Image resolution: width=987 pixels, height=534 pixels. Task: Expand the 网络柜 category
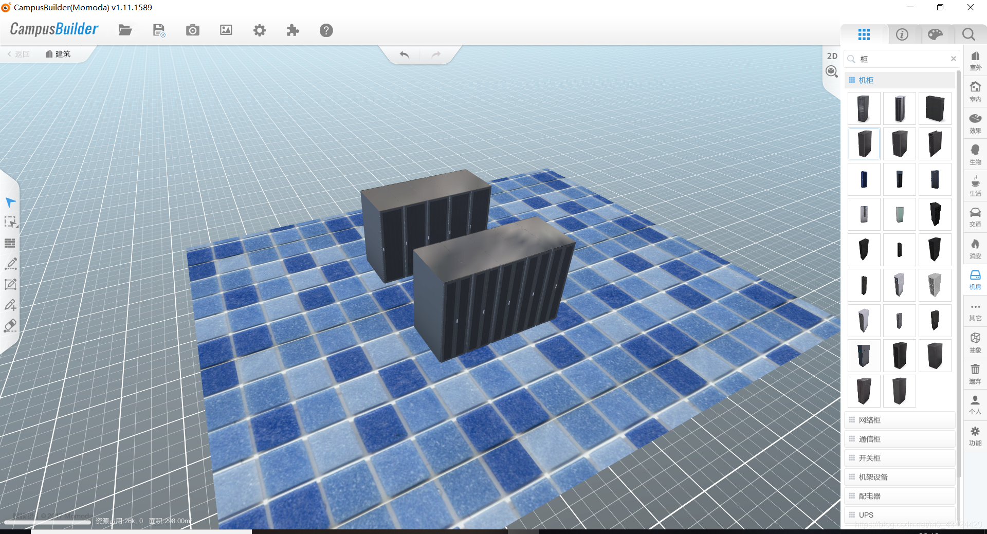point(900,420)
